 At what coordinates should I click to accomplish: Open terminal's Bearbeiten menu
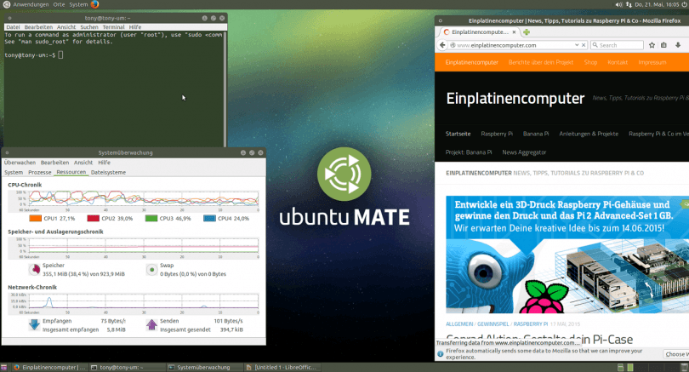click(38, 27)
